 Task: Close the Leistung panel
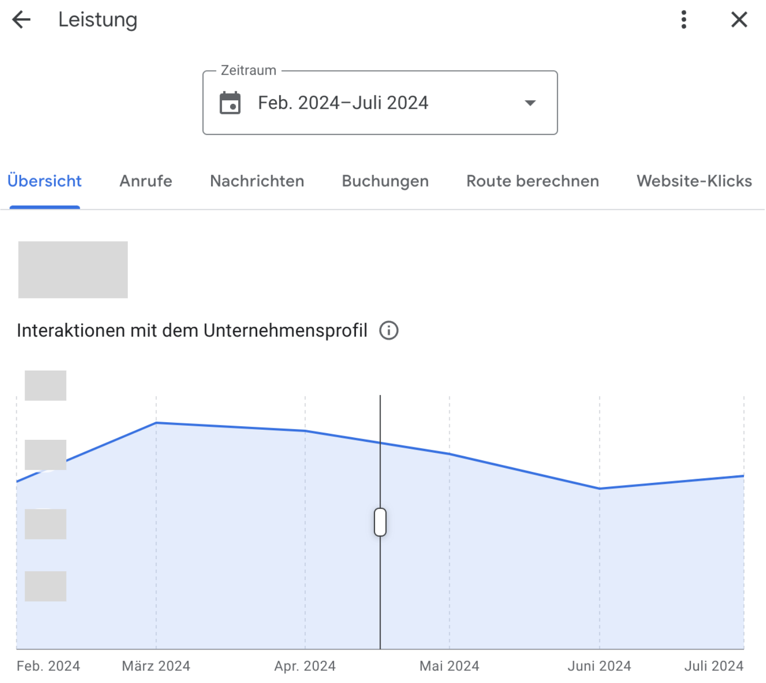(x=739, y=20)
